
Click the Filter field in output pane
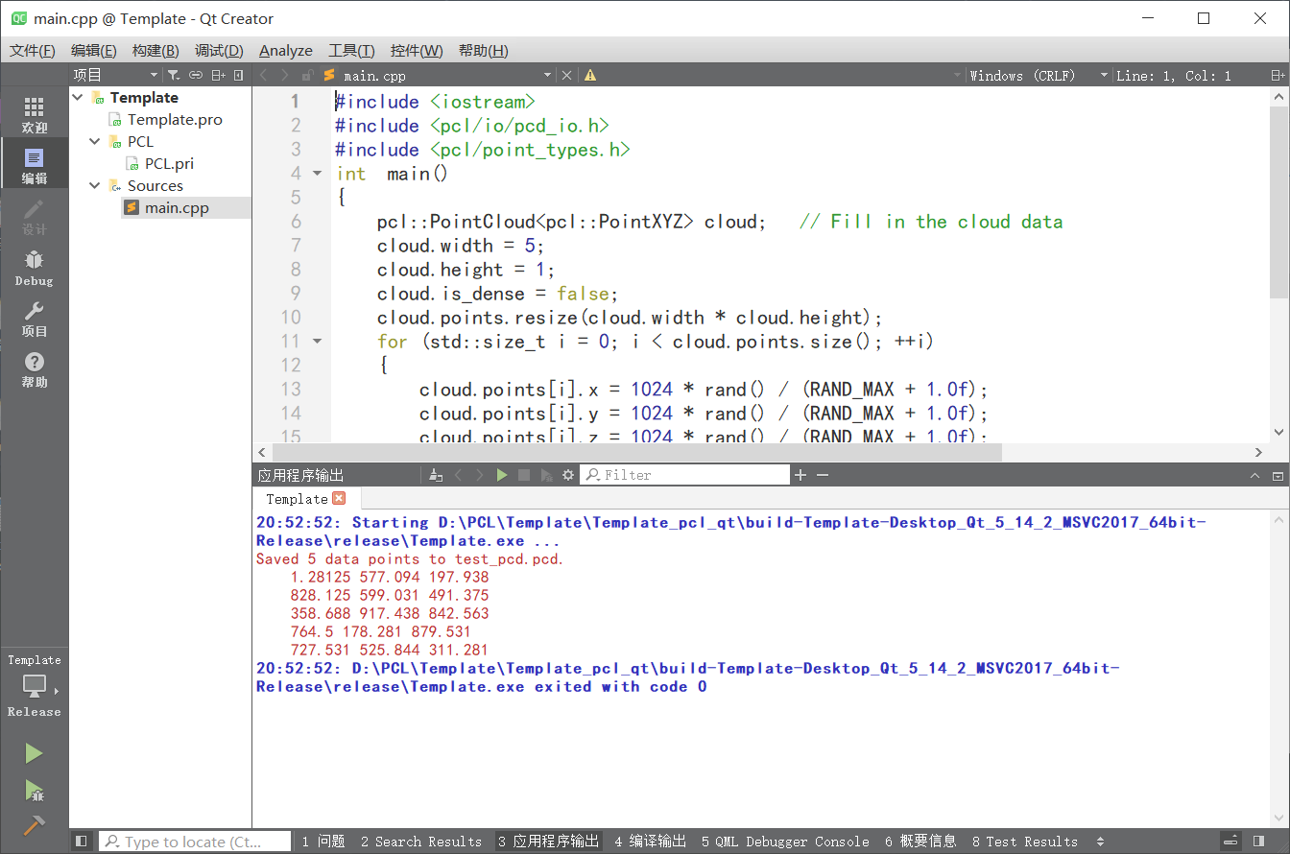coord(685,475)
